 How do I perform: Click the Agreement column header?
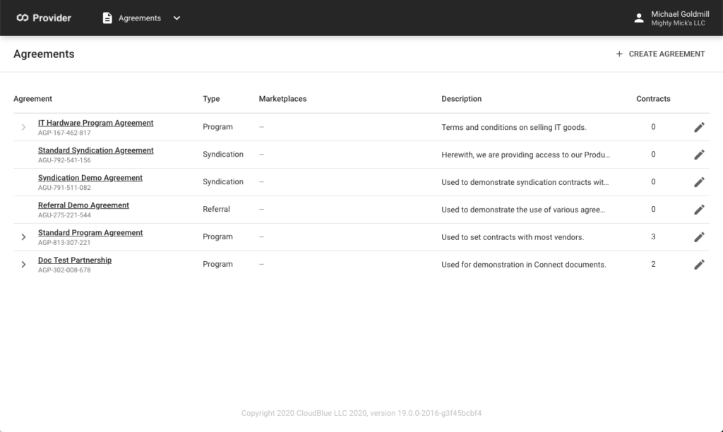click(x=32, y=99)
